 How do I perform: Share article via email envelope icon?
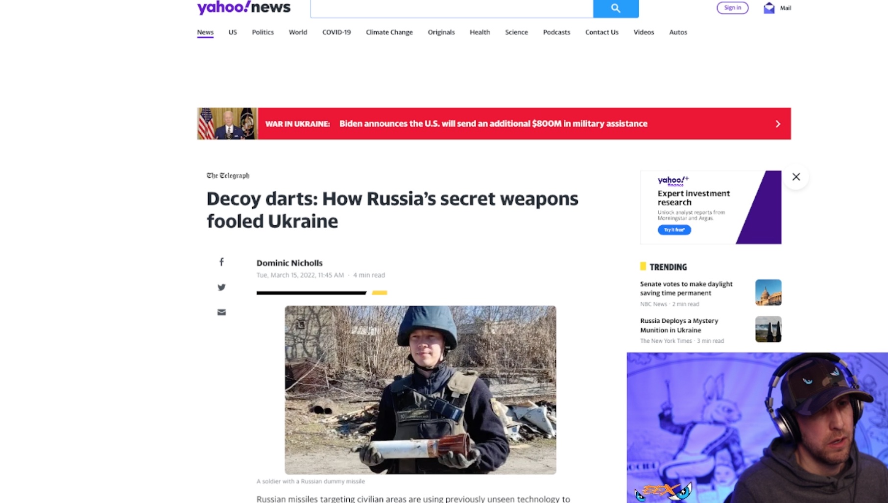coord(221,312)
